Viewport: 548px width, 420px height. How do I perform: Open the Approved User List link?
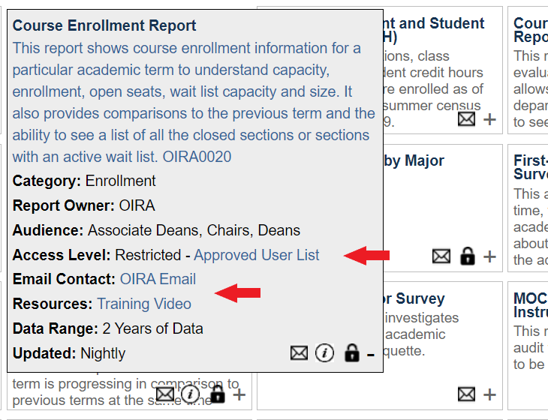click(x=256, y=255)
